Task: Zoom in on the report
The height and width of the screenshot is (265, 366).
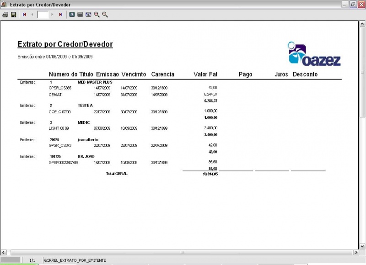Action: [x=97, y=15]
